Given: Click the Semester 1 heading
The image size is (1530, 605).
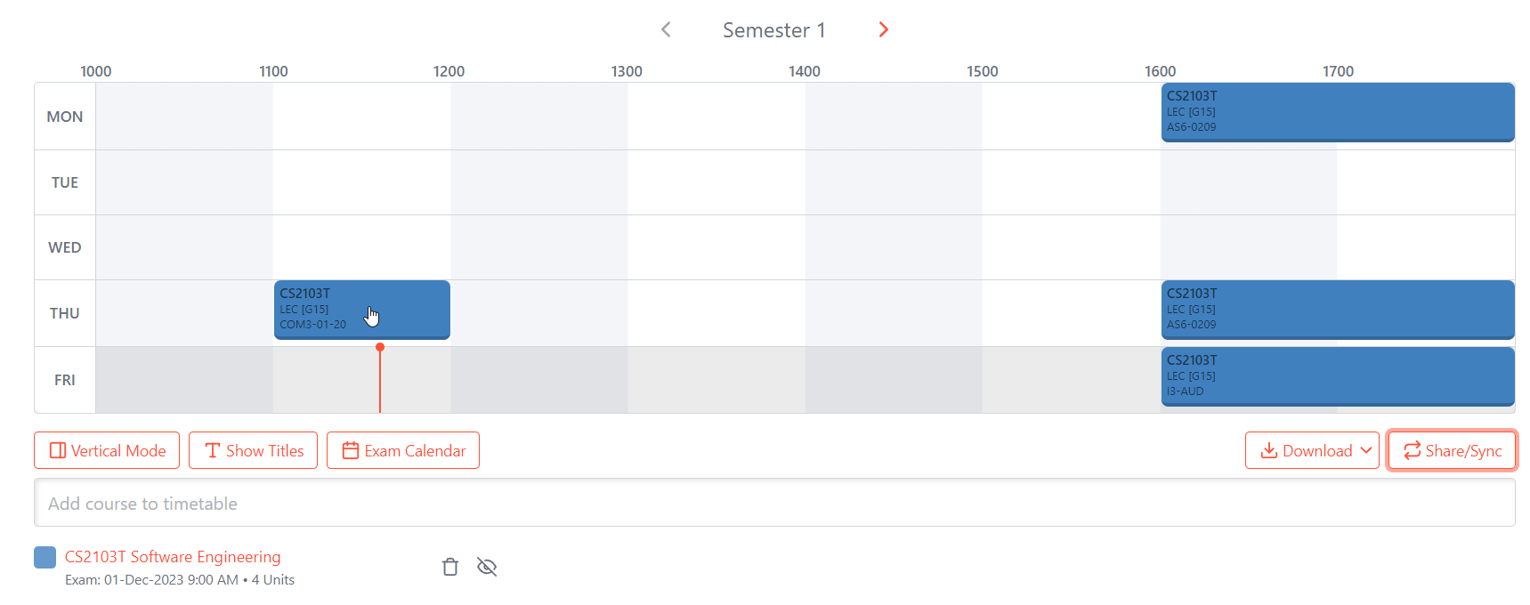Looking at the screenshot, I should (x=773, y=30).
